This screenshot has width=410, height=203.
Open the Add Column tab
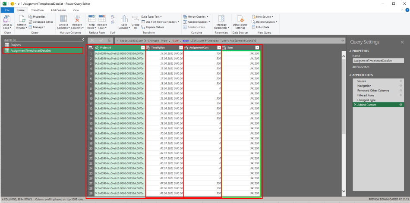[58, 10]
